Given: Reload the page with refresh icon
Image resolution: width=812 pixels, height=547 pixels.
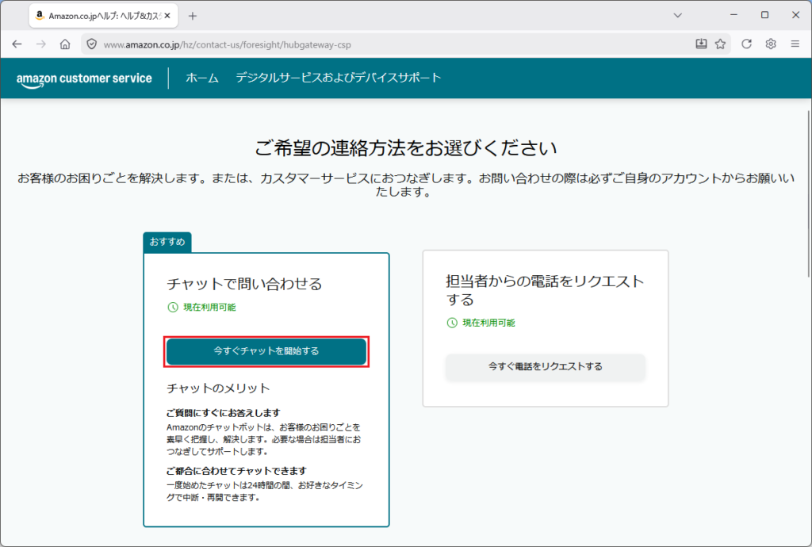Looking at the screenshot, I should (746, 44).
